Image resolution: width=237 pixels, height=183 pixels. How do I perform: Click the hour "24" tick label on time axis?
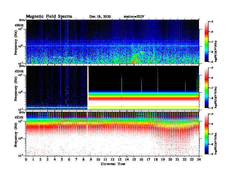tap(199, 159)
